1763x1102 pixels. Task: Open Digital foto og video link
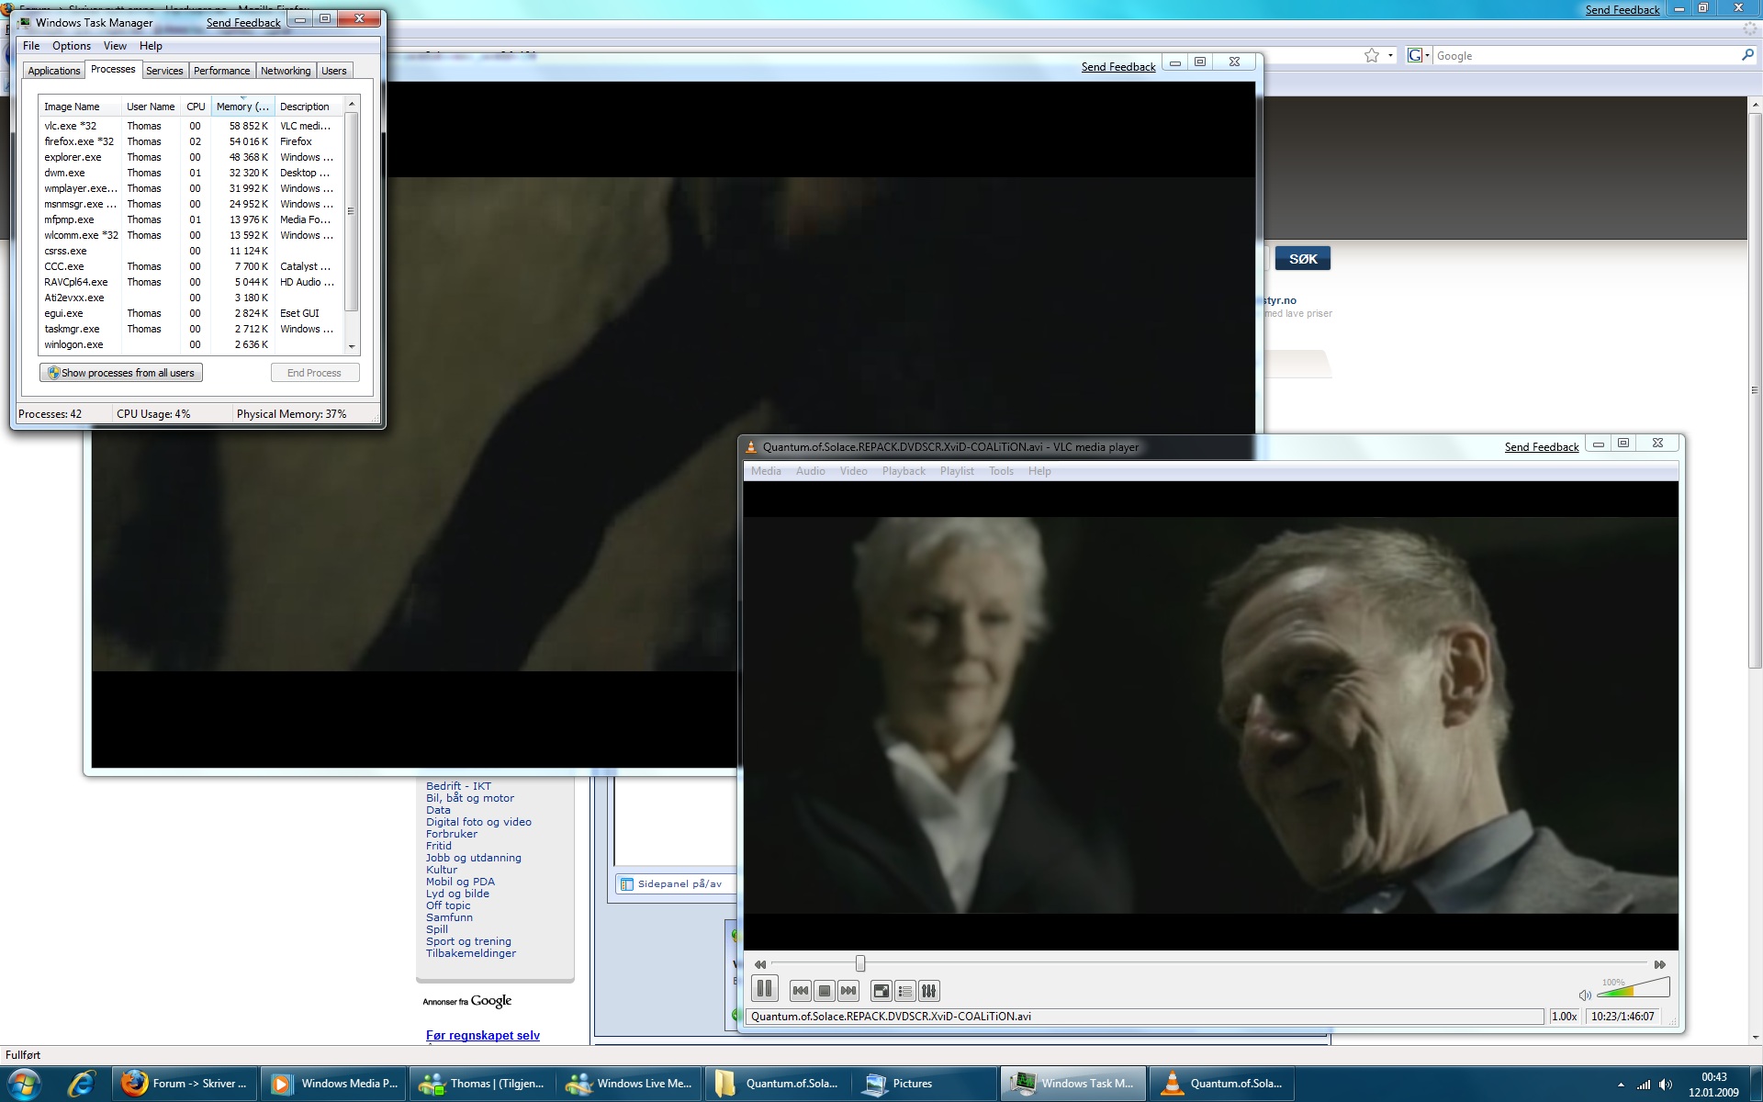[x=478, y=822]
